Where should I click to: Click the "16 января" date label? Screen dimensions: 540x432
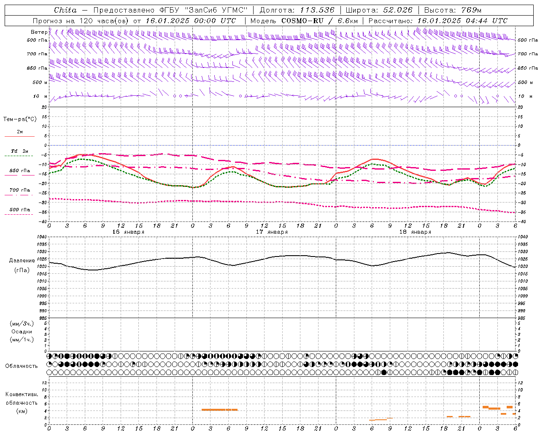point(128,232)
